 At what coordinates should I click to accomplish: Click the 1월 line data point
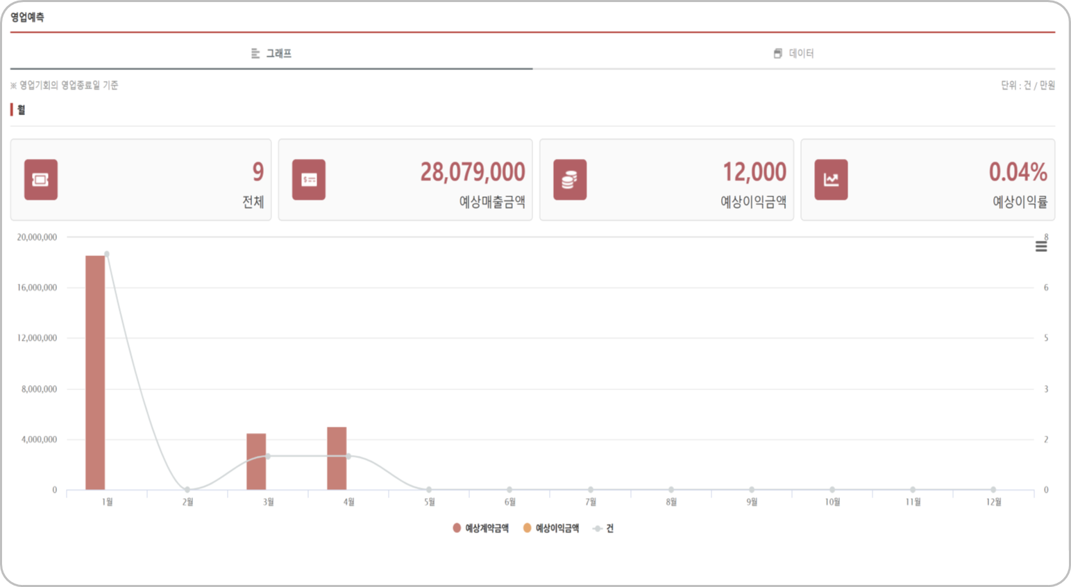coord(107,254)
